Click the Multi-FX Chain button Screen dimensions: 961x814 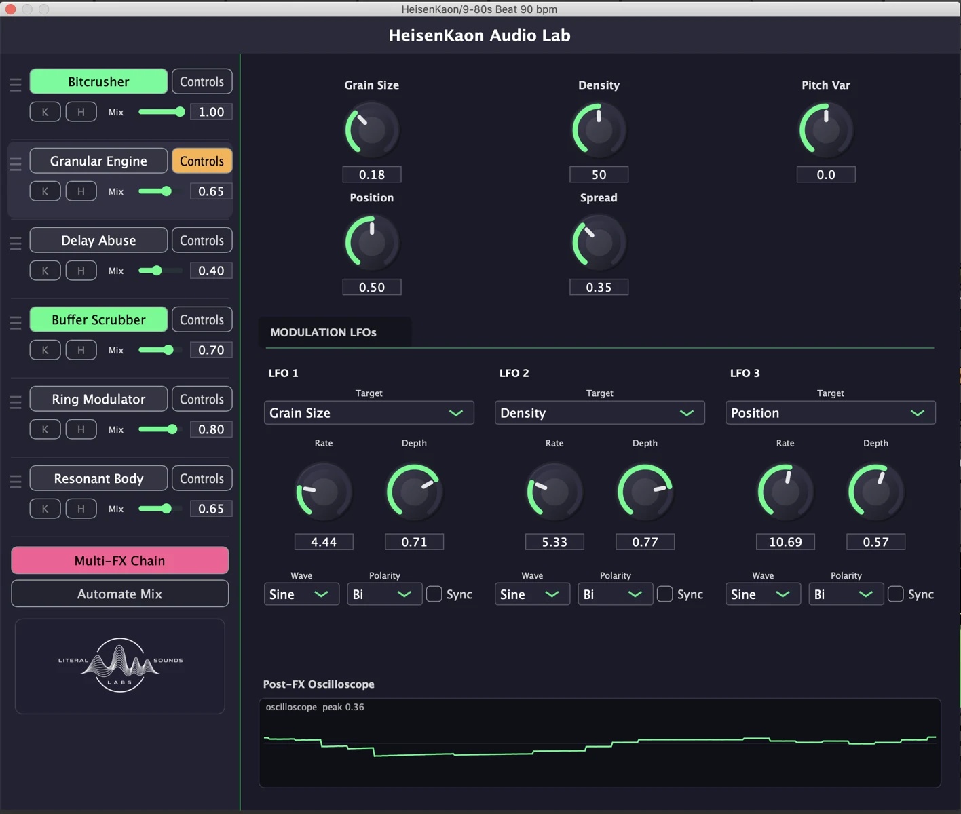click(119, 560)
